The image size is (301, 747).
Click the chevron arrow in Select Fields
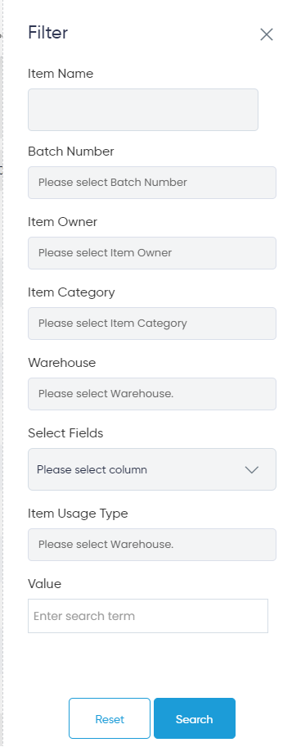pyautogui.click(x=252, y=469)
